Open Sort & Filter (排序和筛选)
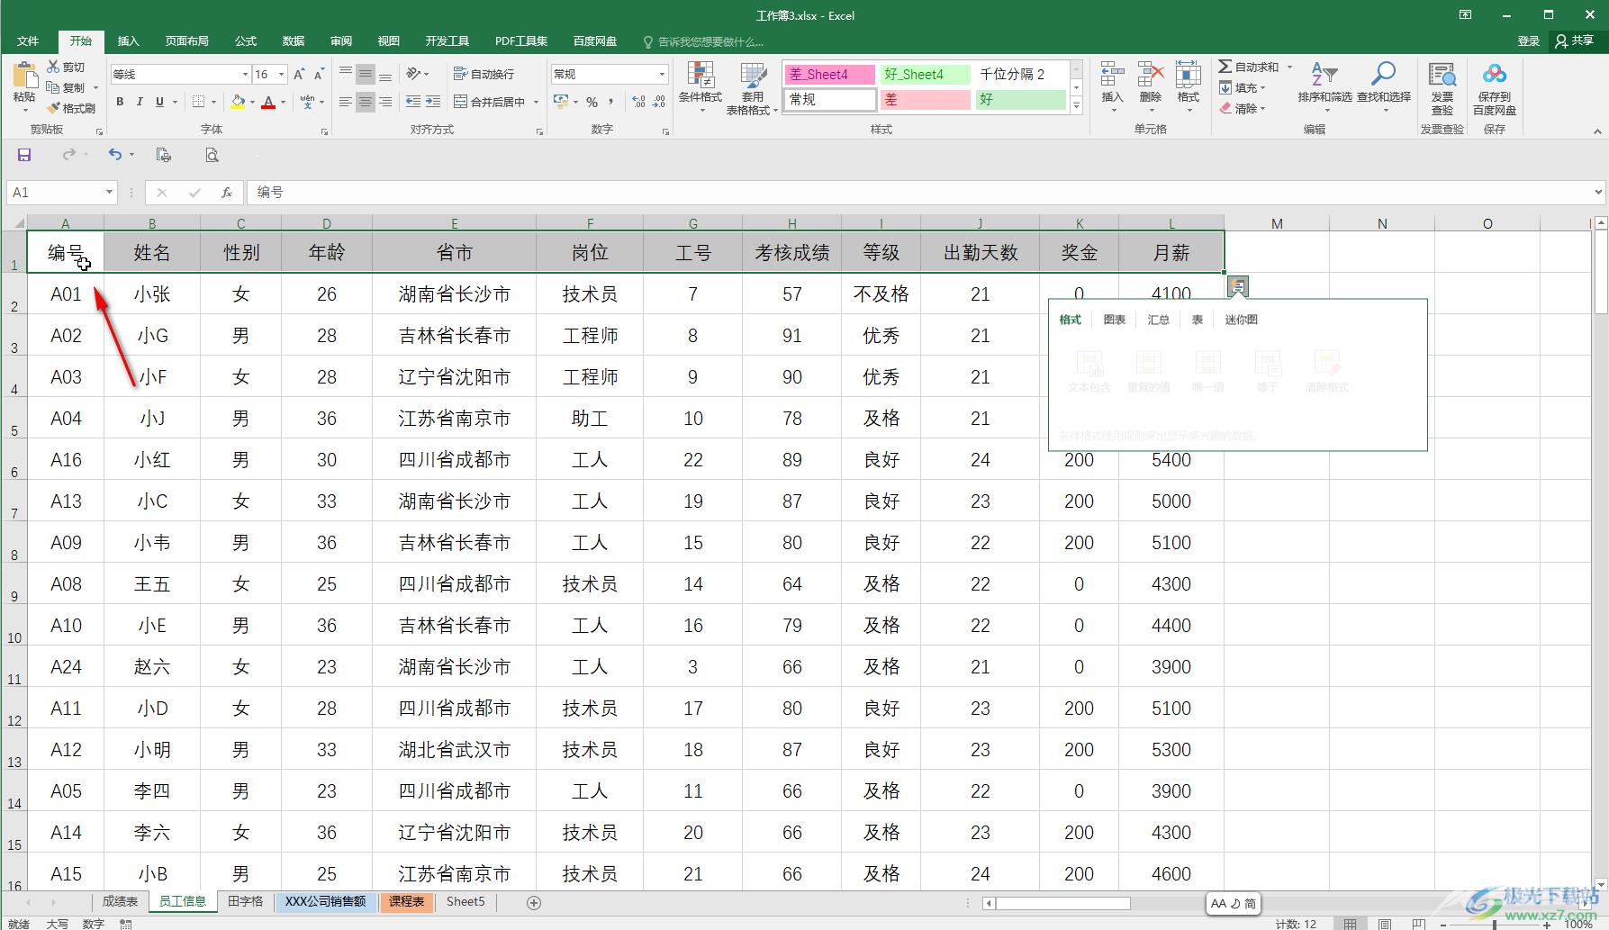Screen dimensions: 1609x930 click(x=1324, y=86)
